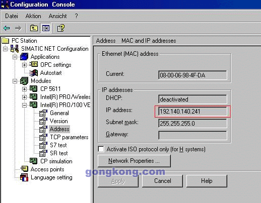Viewport: 261px width, 203px height.
Task: Expand the CP 5611 module node
Action: click(x=24, y=89)
